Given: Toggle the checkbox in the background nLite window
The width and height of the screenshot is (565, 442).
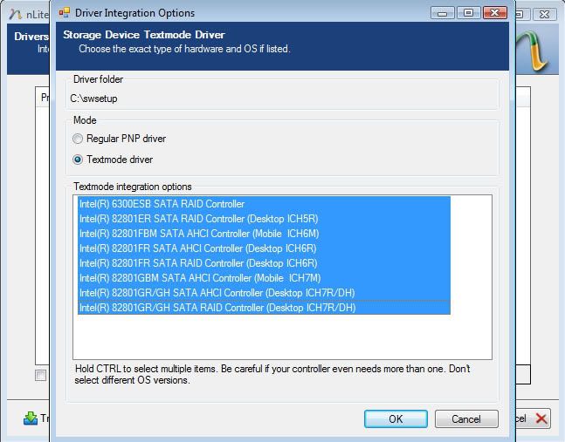Looking at the screenshot, I should click(41, 375).
